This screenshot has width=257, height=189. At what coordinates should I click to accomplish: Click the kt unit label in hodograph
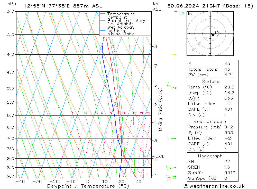(x=190, y=14)
